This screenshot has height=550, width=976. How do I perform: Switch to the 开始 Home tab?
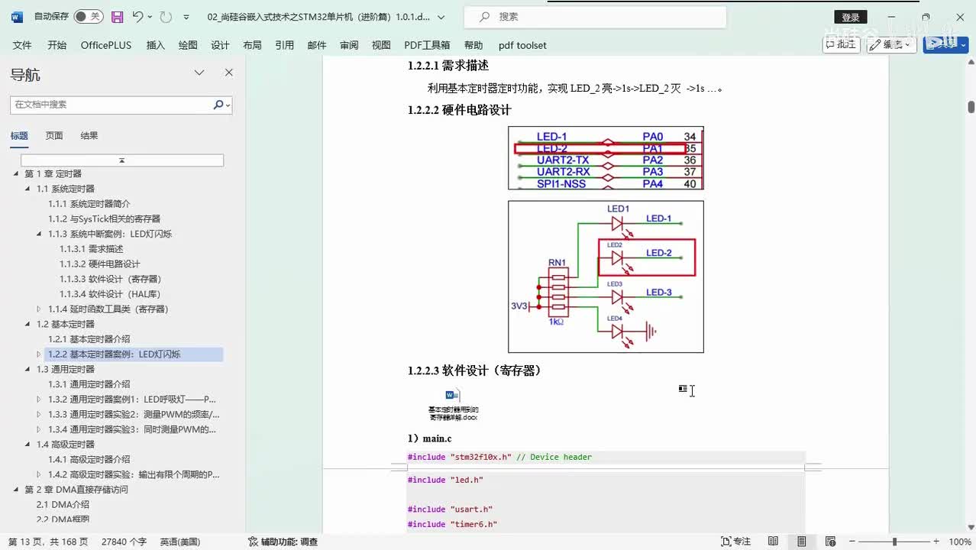(57, 45)
